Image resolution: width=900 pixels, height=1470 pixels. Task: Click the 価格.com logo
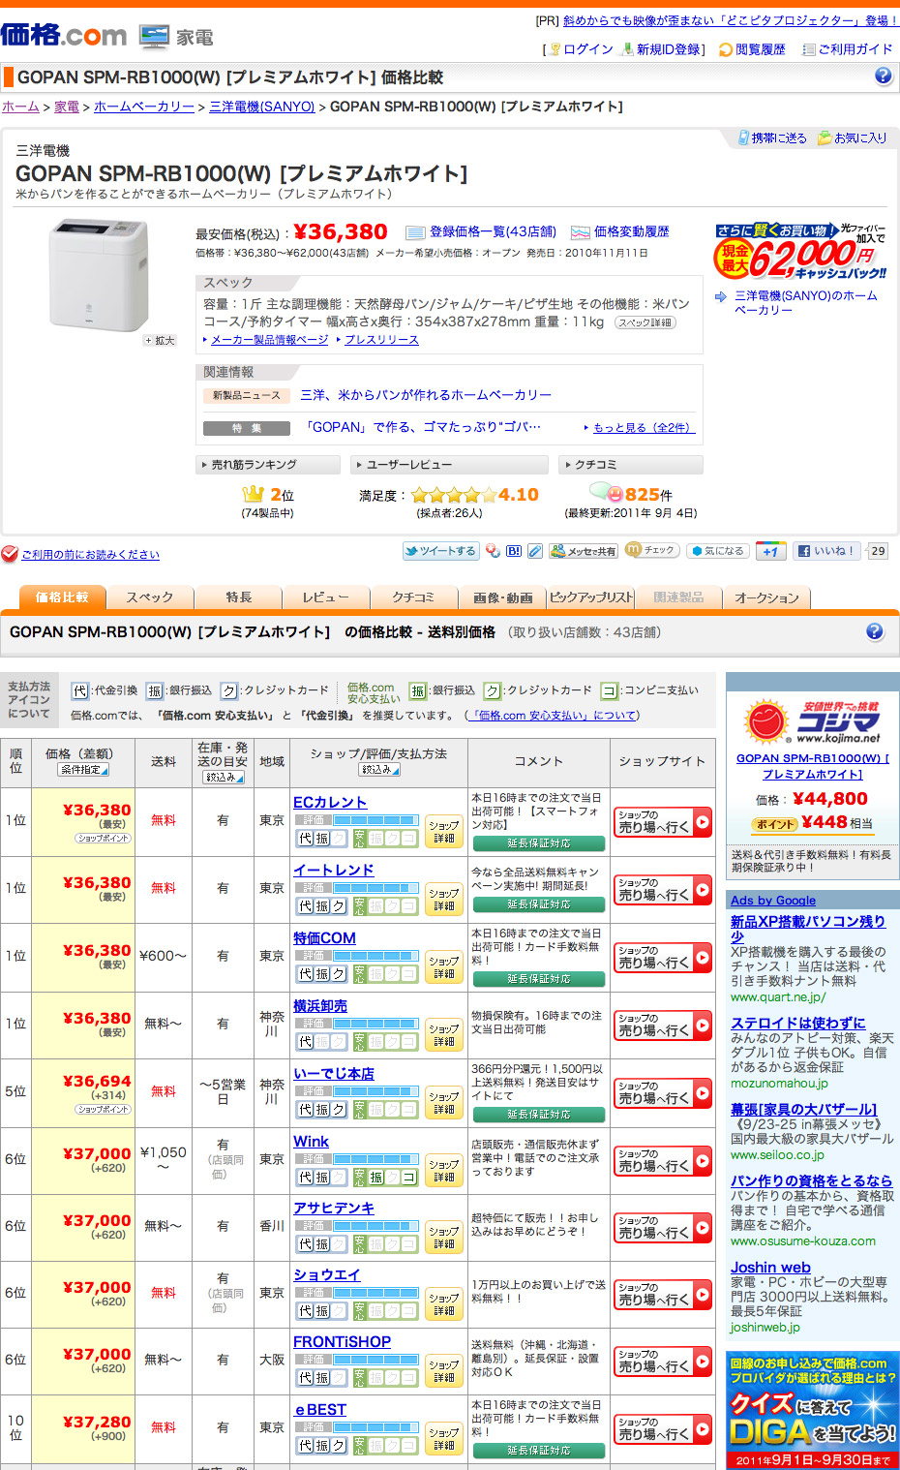coord(64,36)
